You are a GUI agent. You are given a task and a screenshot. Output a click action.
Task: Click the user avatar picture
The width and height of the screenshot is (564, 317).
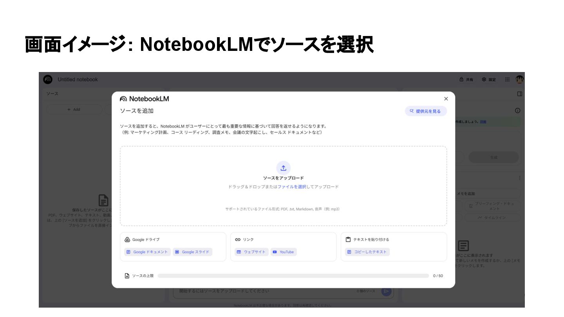[x=520, y=79]
